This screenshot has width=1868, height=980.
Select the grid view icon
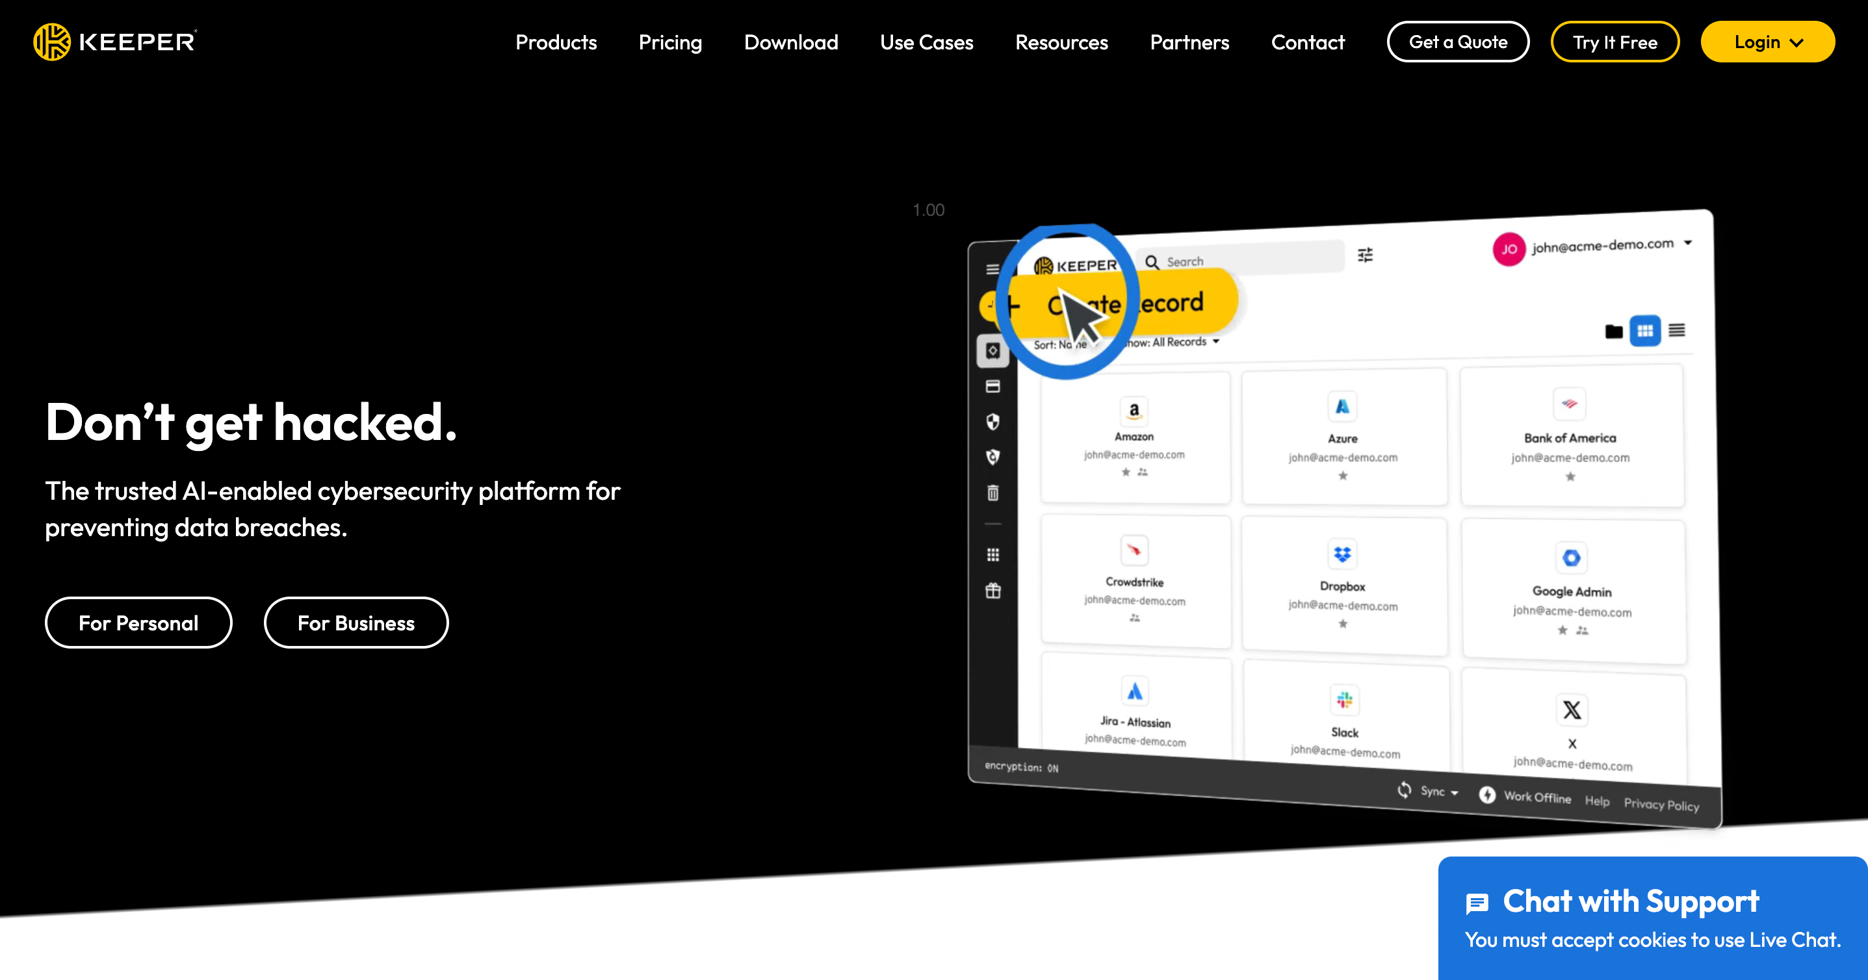coord(1646,331)
